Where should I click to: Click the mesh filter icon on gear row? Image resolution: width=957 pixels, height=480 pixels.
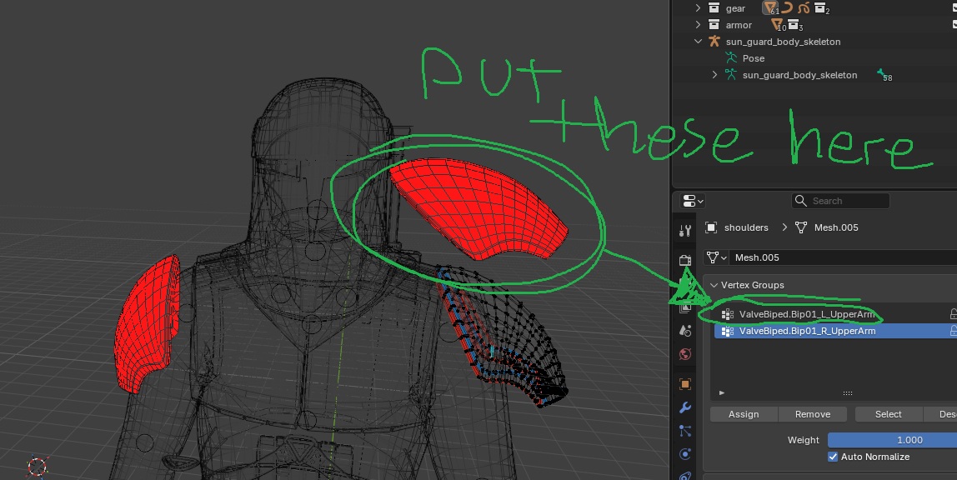point(769,8)
